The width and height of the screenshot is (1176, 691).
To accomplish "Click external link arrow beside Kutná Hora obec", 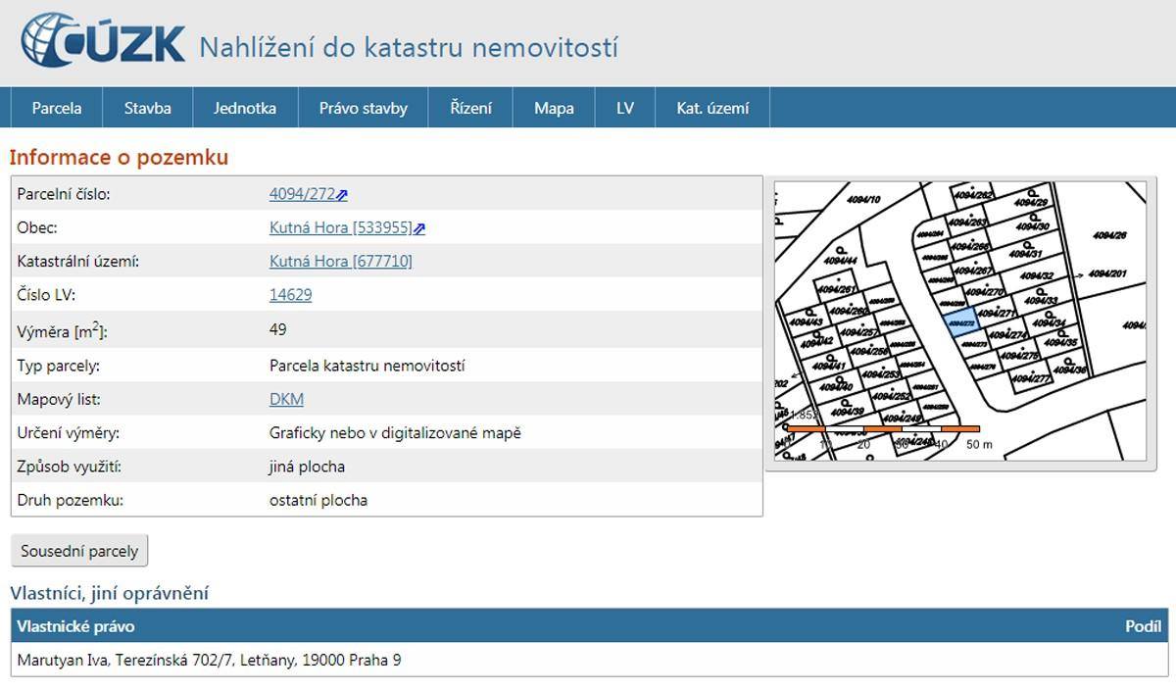I will (x=419, y=228).
